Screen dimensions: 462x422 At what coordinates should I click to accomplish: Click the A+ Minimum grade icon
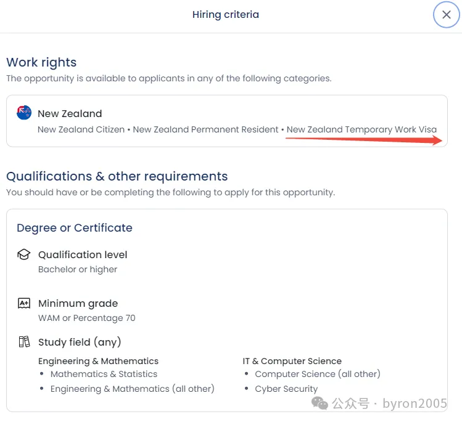tap(24, 303)
